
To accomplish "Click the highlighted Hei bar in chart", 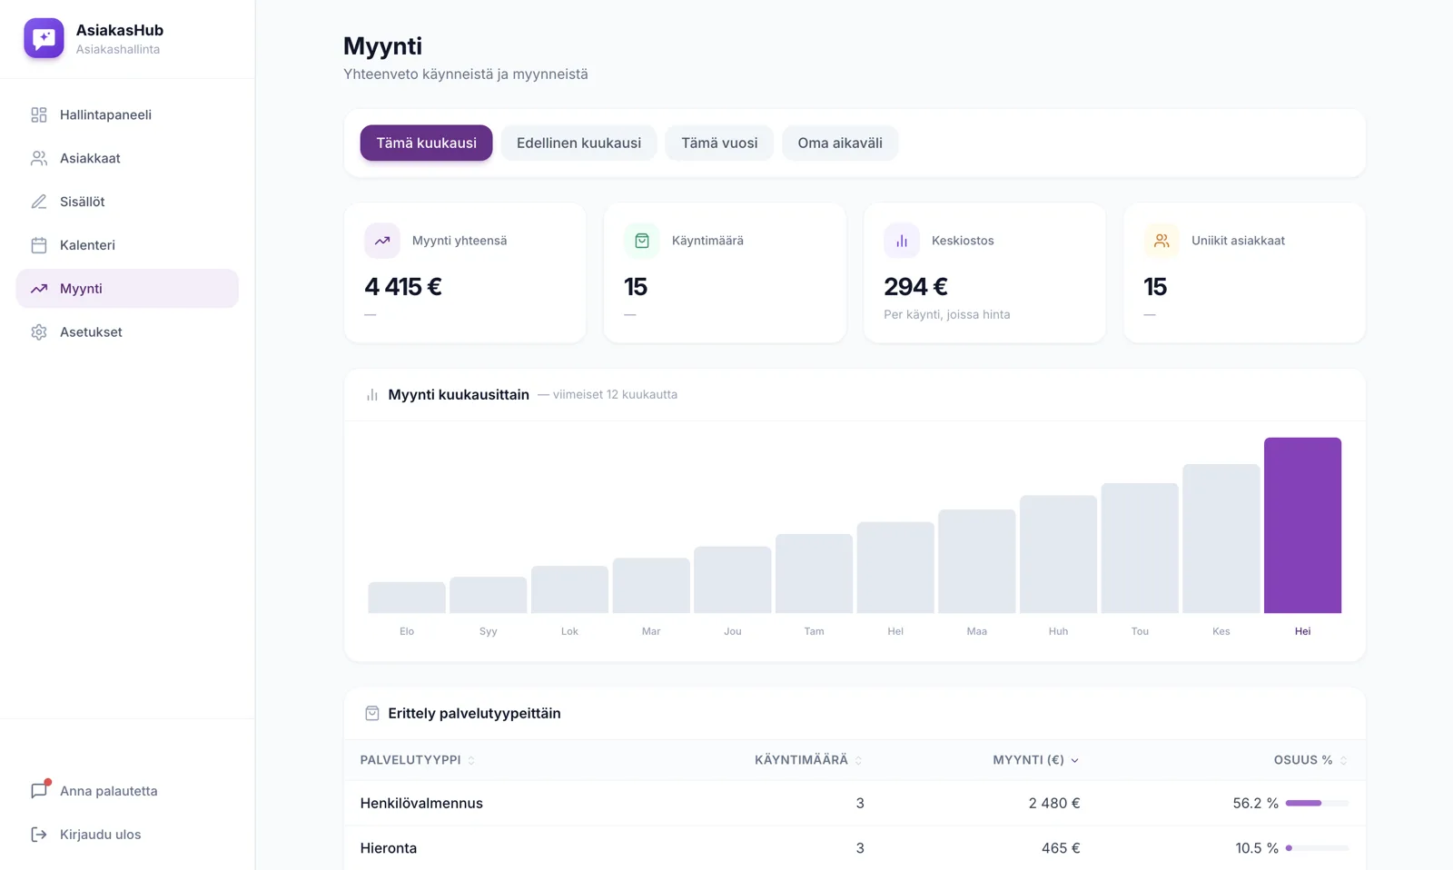I will 1302,525.
